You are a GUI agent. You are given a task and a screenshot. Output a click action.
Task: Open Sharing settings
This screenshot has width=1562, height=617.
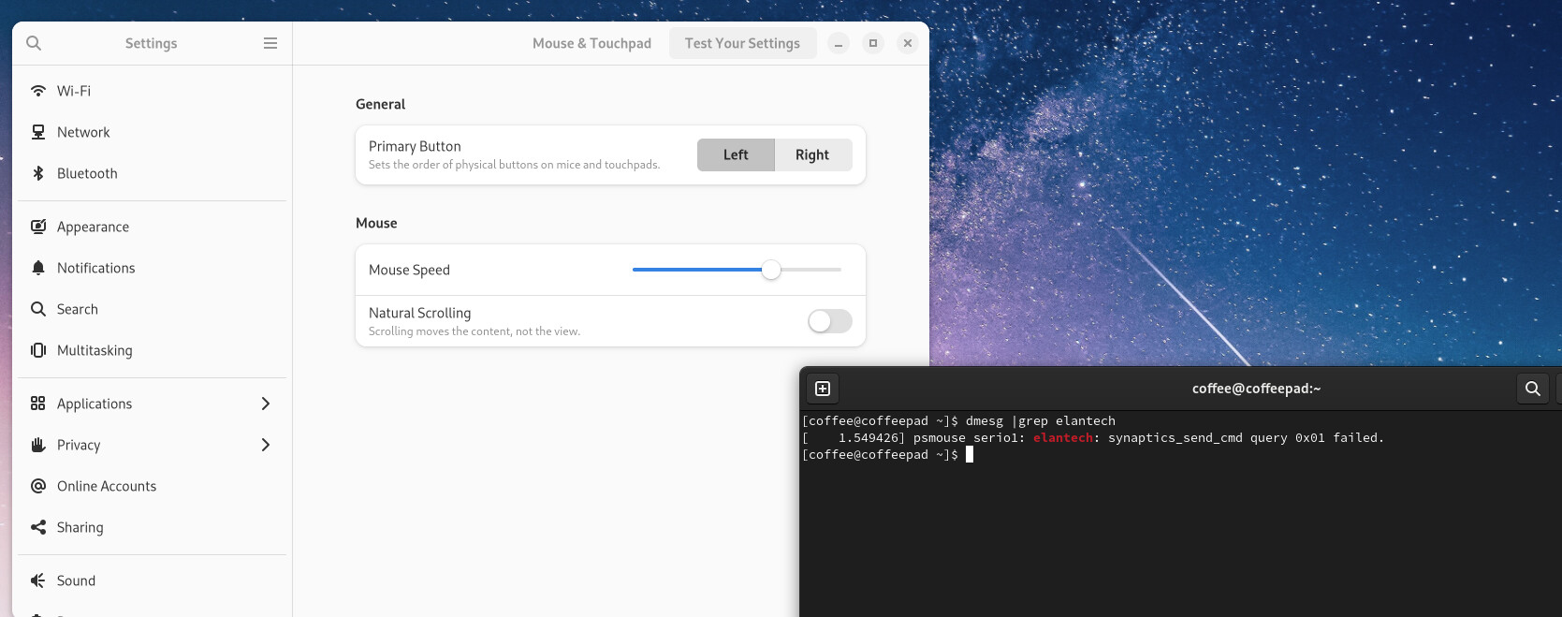[x=152, y=527]
